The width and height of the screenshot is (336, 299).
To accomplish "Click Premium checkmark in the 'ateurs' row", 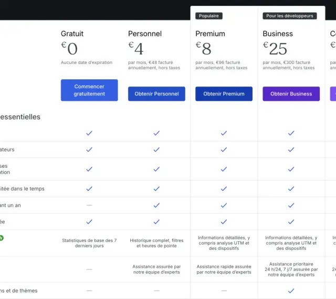I will 224,149.
